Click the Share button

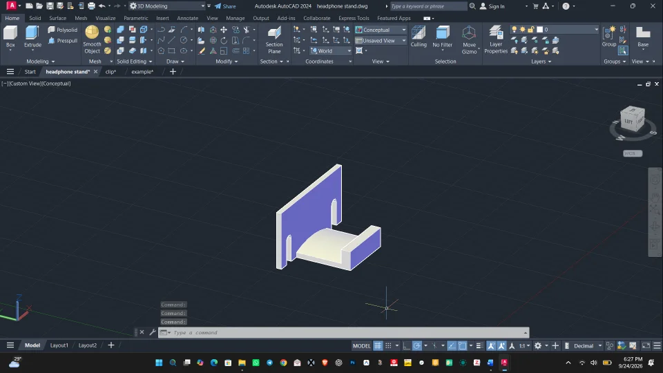pyautogui.click(x=225, y=6)
